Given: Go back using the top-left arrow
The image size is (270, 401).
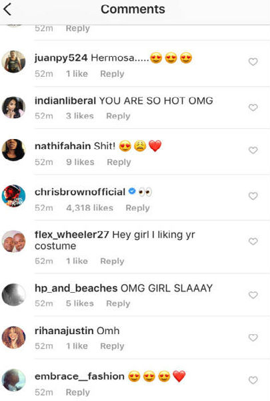Looking at the screenshot, I should 7,9.
